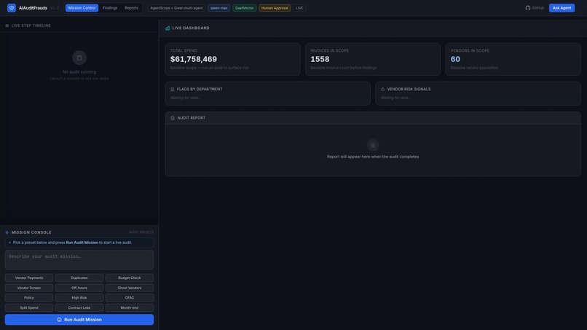Click the Vendor Risk Signals card
The image size is (587, 330).
[478, 93]
